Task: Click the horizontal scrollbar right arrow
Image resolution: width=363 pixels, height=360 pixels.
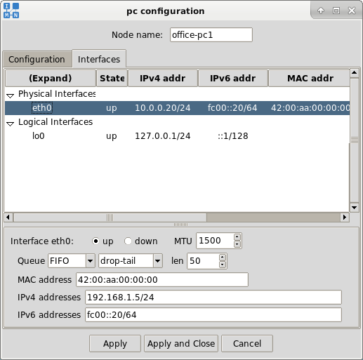Action: pyautogui.click(x=345, y=218)
